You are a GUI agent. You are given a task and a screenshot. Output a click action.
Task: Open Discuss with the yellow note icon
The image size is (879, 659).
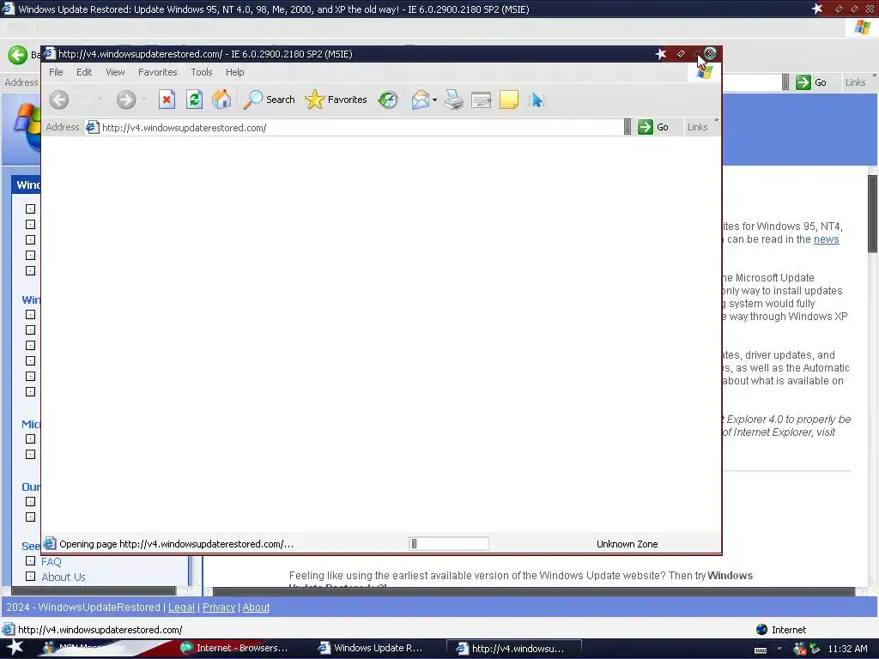[x=508, y=100]
